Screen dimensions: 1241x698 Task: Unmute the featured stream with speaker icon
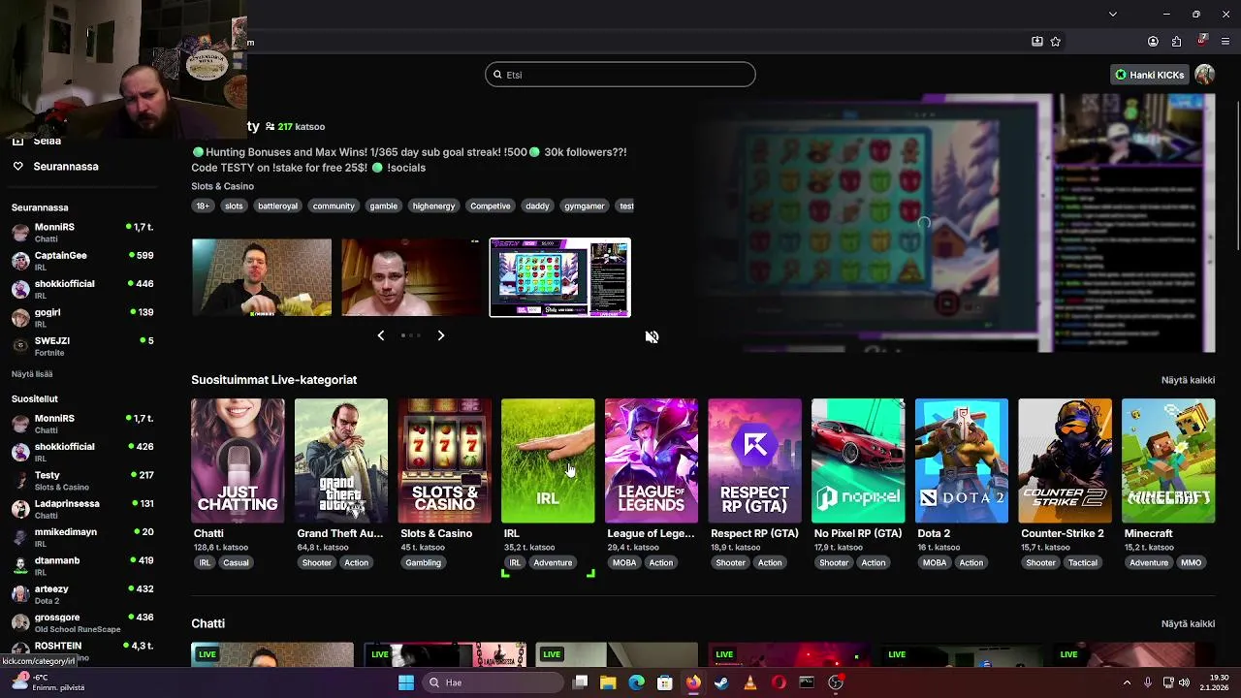click(652, 337)
